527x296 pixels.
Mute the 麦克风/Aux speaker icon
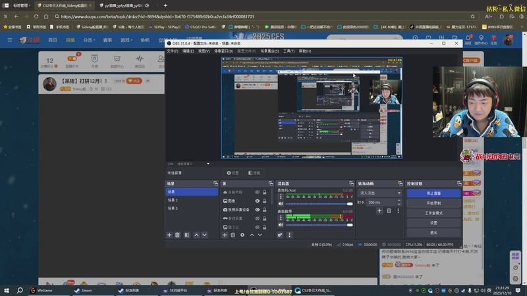point(281,204)
